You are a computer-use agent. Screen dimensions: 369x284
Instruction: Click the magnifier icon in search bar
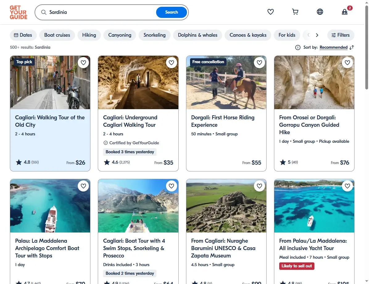click(44, 12)
